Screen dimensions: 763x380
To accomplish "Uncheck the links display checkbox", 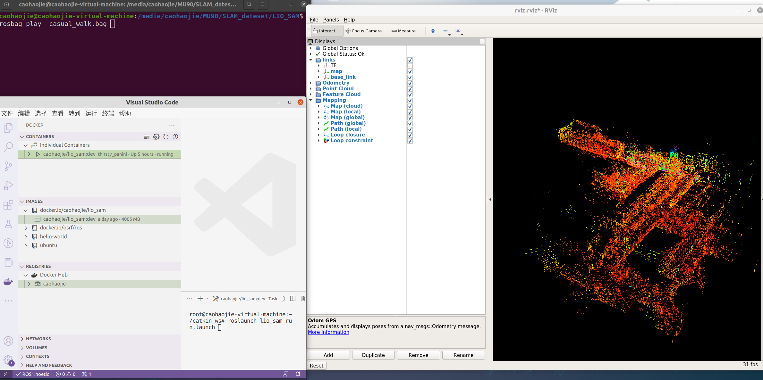I will (410, 60).
